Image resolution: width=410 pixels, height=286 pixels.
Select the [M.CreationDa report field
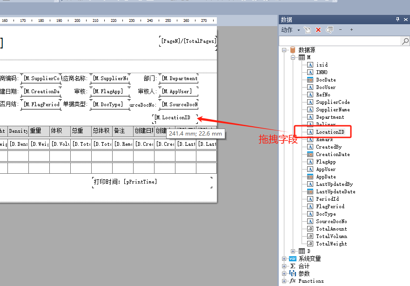[x=41, y=91]
